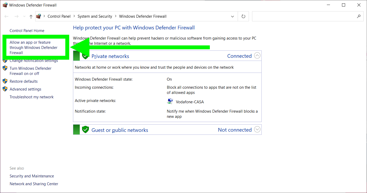Click the refresh icon next to address bar
Image resolution: width=367 pixels, height=193 pixels.
(243, 16)
